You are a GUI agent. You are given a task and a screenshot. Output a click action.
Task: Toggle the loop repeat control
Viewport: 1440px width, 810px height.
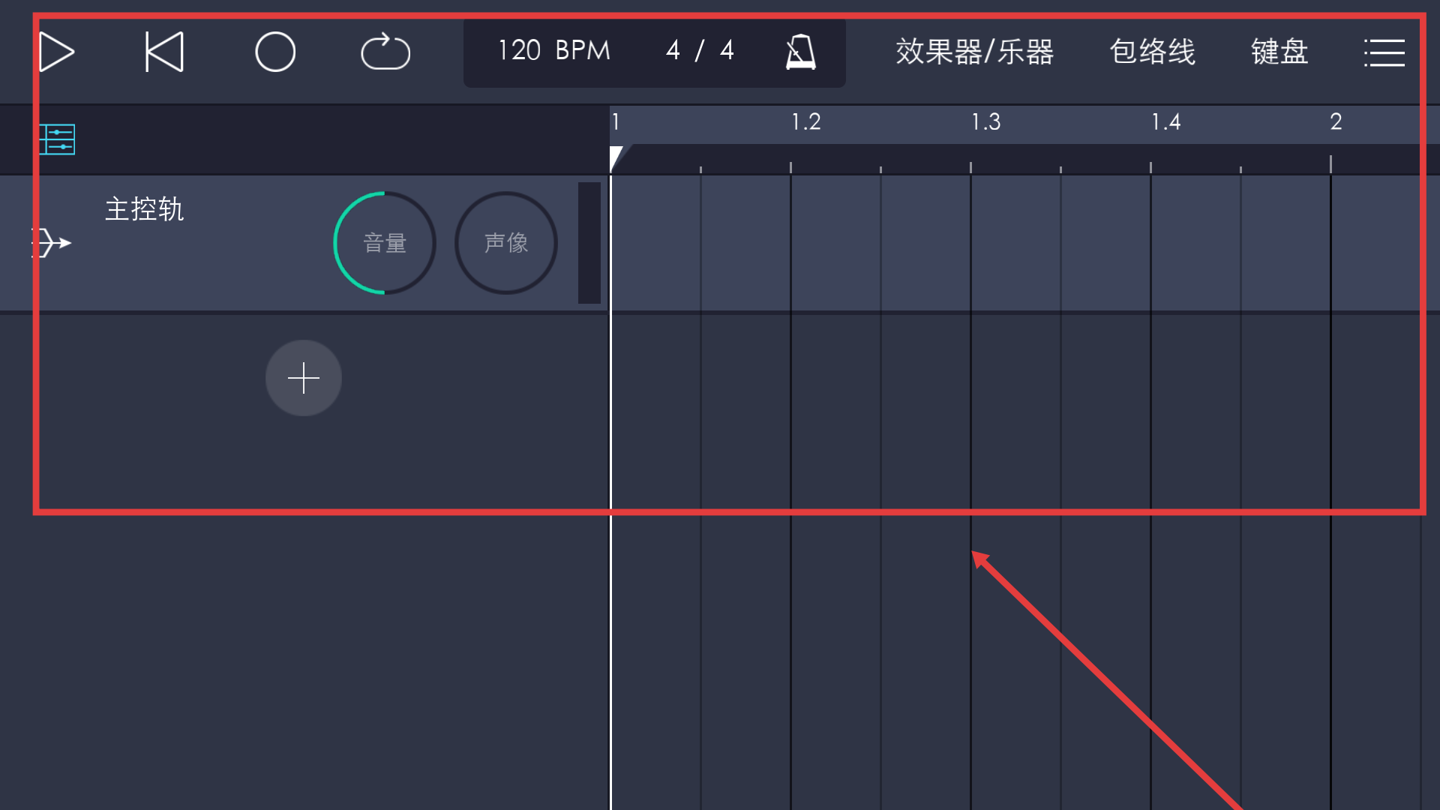(x=385, y=52)
